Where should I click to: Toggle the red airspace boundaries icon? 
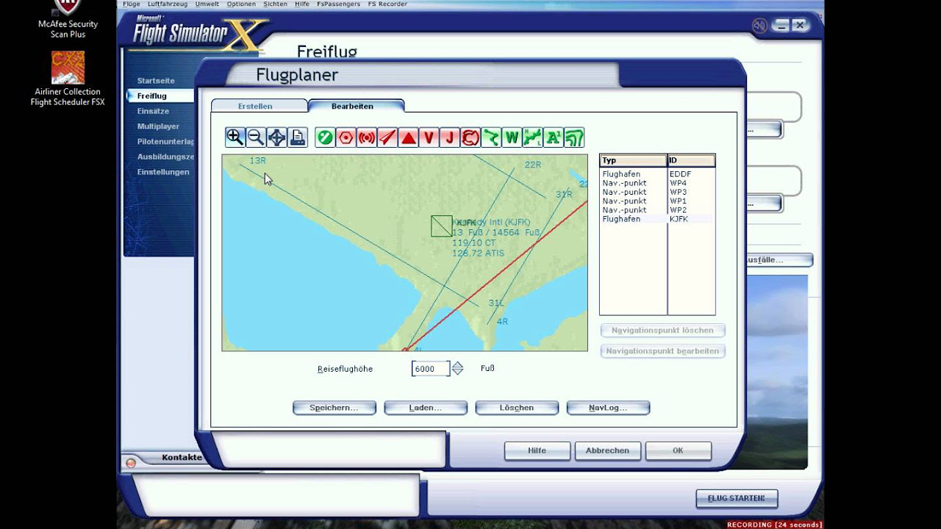point(470,137)
